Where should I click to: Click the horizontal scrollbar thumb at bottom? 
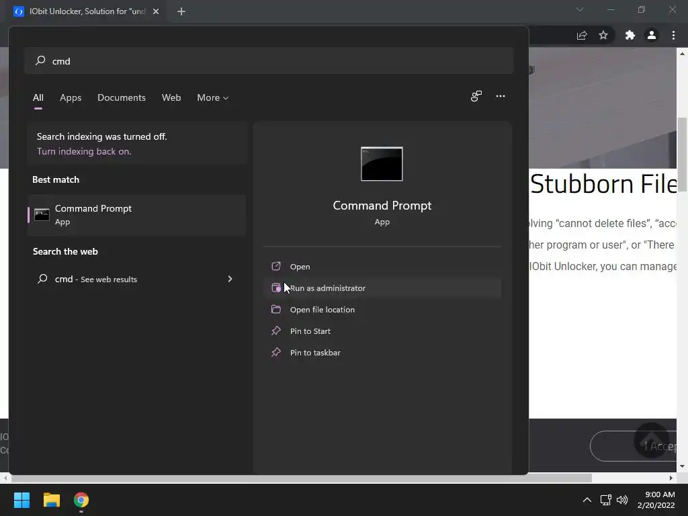pyautogui.click(x=300, y=478)
